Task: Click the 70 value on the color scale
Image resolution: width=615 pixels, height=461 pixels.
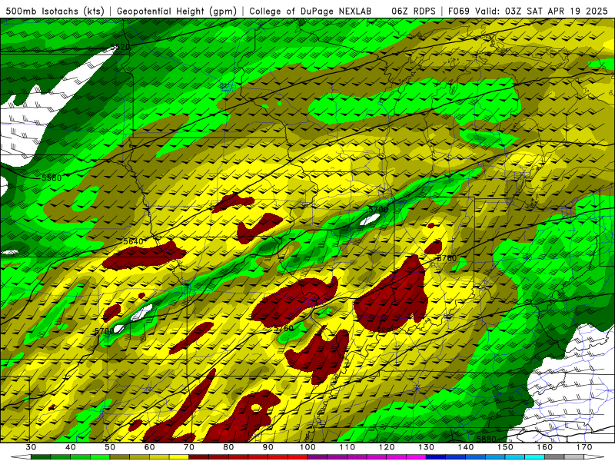Action: coord(189,447)
